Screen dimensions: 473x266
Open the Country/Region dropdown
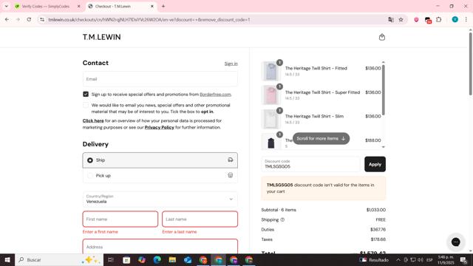pos(160,199)
